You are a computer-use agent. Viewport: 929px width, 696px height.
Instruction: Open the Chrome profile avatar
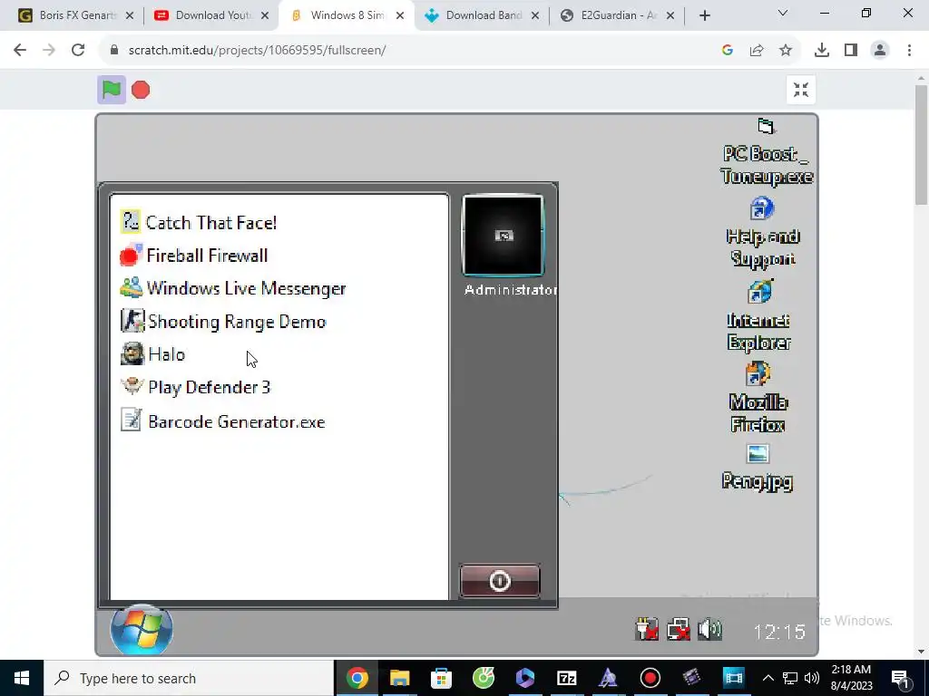pyautogui.click(x=880, y=51)
